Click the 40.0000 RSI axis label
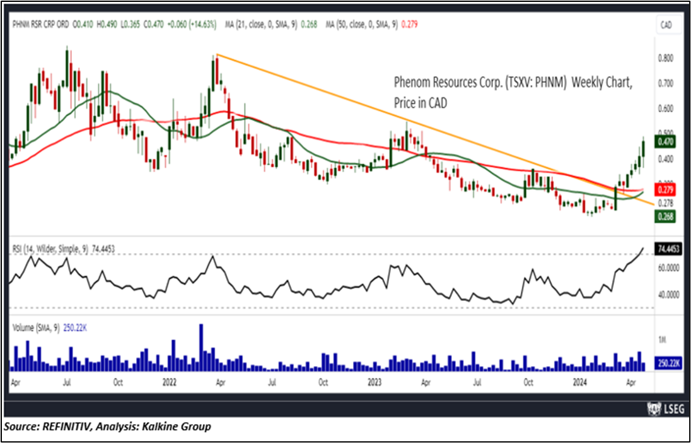Screen dimensions: 691x443 pos(668,295)
